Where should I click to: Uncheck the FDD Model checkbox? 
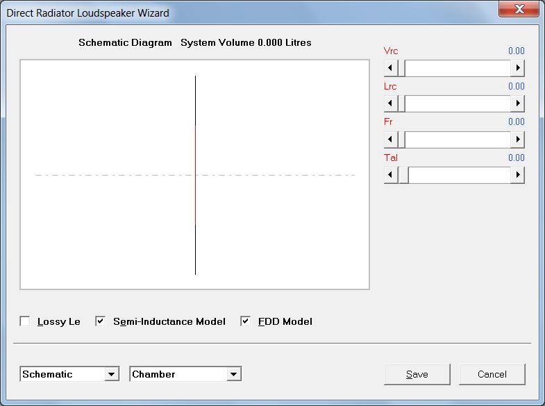[245, 321]
